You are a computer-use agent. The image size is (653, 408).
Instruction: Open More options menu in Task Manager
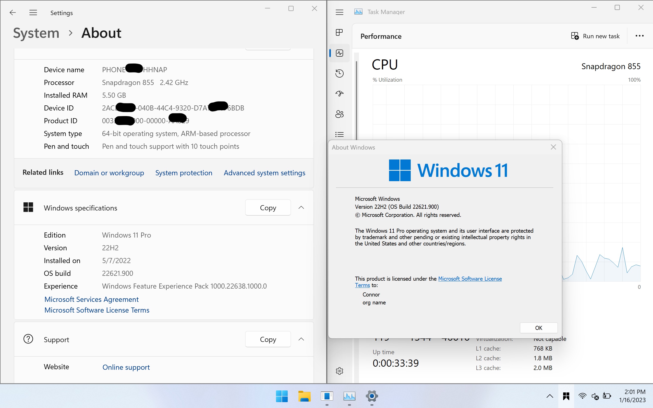pos(639,36)
